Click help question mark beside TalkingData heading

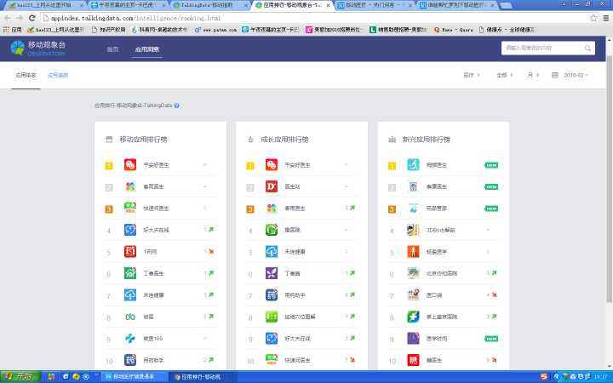tap(177, 106)
